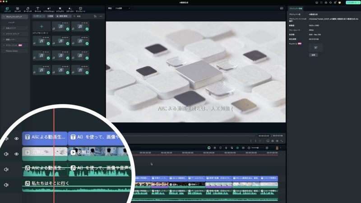Open the ストック stock tab
Screen dimensions: 361x203
(x=18, y=9)
